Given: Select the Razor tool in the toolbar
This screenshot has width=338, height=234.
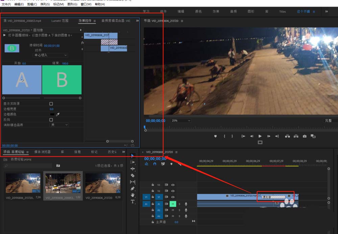Looking at the screenshot, I should pos(132,175).
